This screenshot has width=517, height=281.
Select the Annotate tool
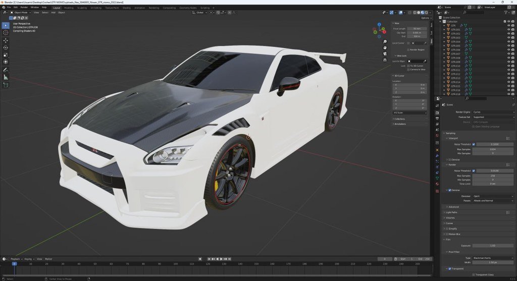pyautogui.click(x=6, y=70)
